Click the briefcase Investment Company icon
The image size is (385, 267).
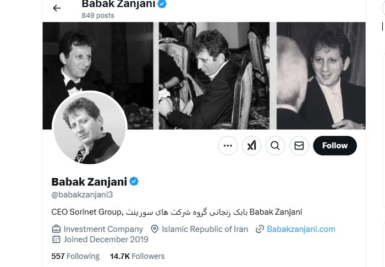[56, 229]
